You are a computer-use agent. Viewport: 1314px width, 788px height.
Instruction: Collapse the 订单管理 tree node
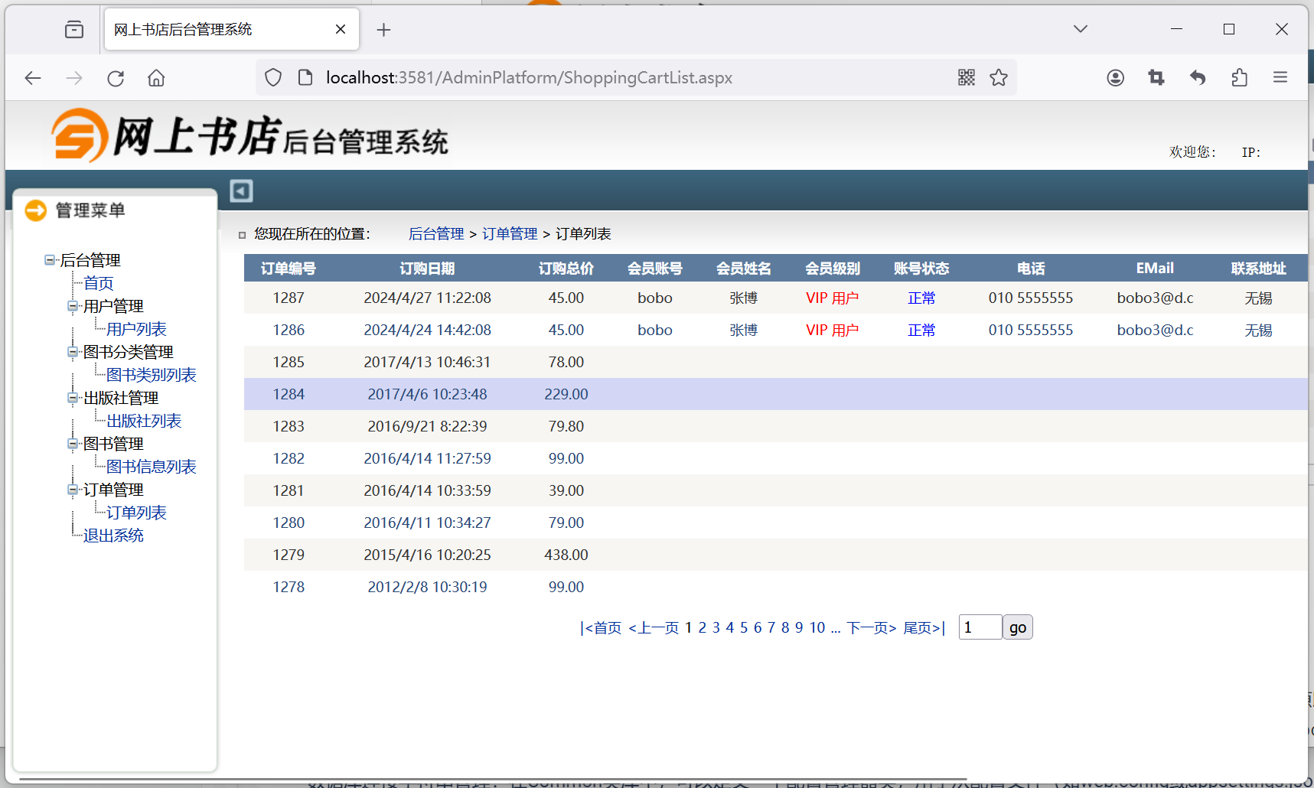coord(73,490)
